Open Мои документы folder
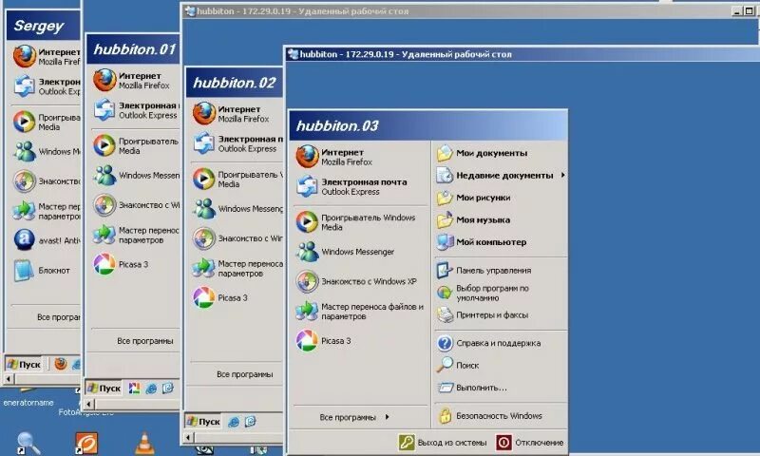 tap(500, 153)
